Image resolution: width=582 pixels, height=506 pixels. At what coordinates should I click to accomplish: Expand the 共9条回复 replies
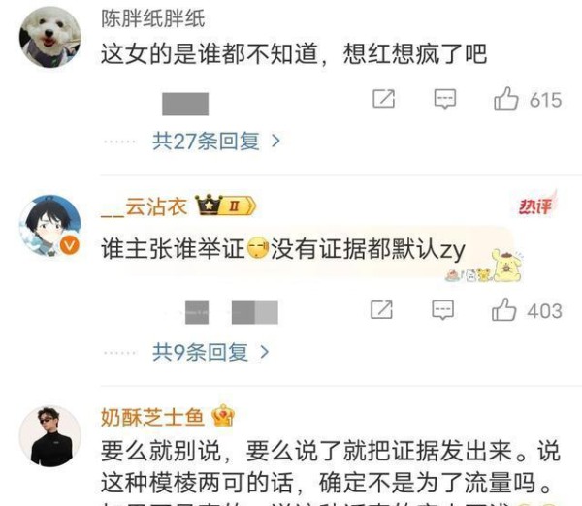[x=200, y=352]
